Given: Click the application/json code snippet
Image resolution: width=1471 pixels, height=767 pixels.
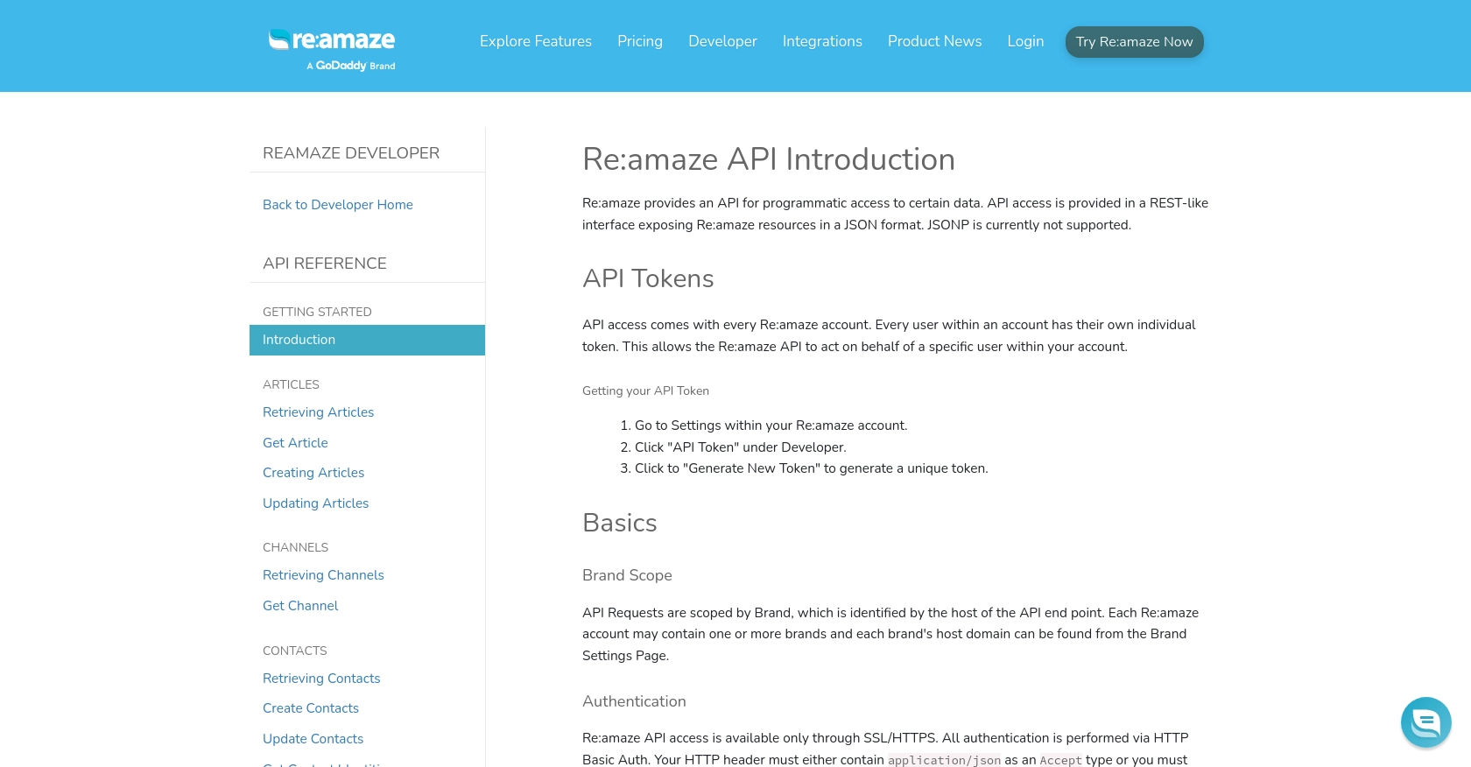Looking at the screenshot, I should point(944,760).
